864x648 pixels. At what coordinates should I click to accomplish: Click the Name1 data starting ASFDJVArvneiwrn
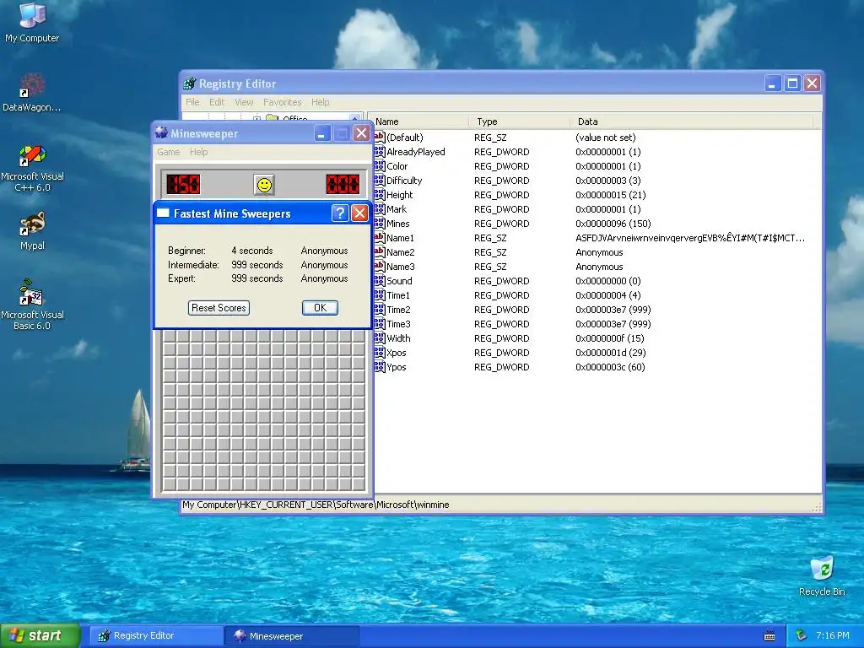[690, 238]
